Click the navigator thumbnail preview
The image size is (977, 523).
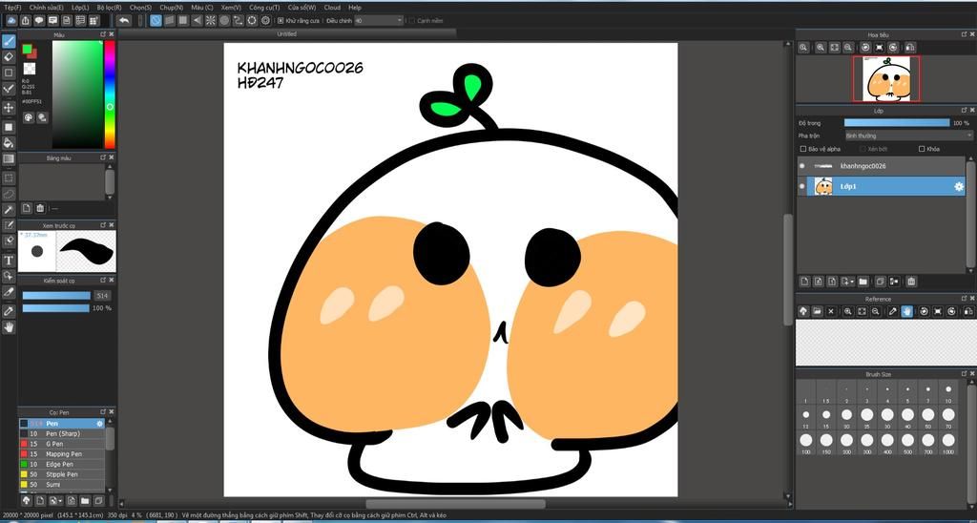[x=886, y=78]
